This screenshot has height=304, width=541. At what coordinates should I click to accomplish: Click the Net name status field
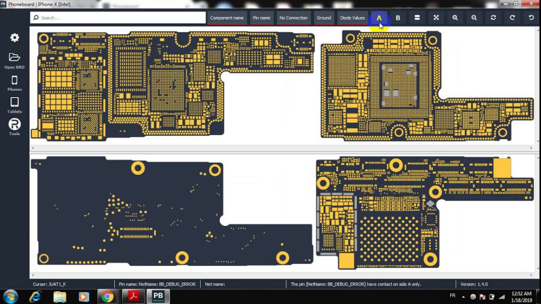coord(215,284)
